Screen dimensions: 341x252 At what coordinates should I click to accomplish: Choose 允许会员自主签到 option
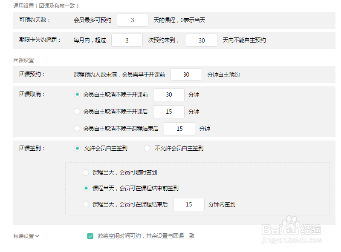(x=78, y=148)
